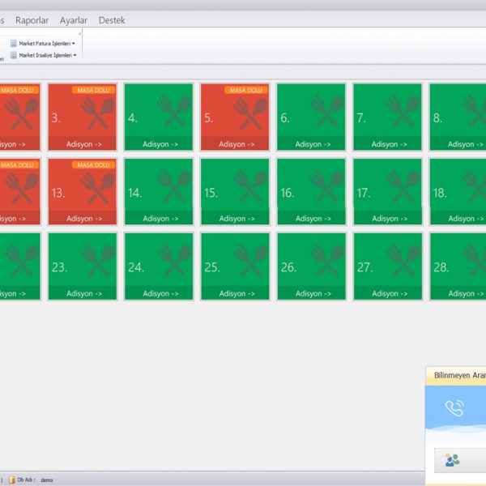This screenshot has width=486, height=486.
Task: Click the cutlery icon on table 14
Action: pos(173,187)
